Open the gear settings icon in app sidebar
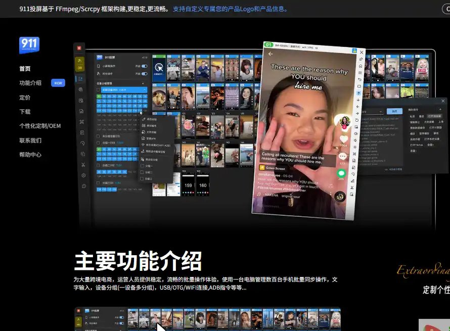The height and width of the screenshot is (331, 450). pos(83,175)
